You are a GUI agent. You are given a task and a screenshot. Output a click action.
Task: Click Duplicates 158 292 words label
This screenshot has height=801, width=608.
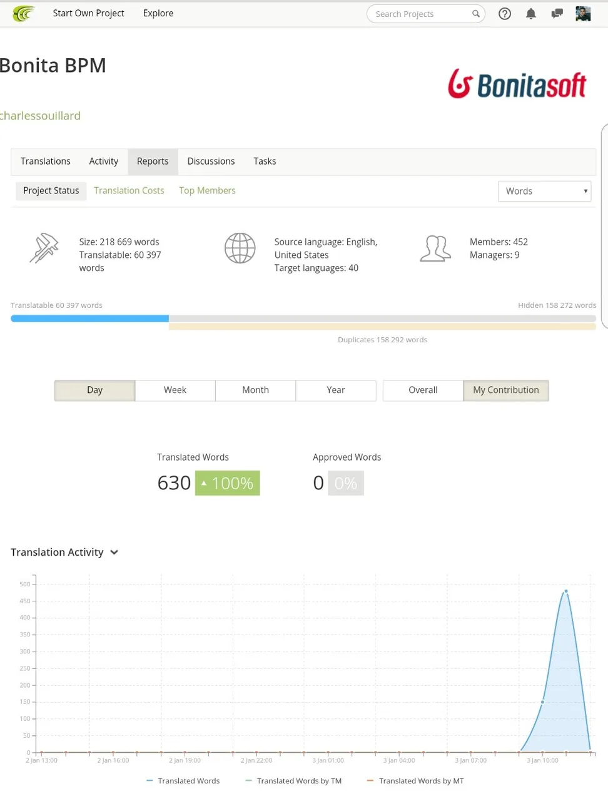[382, 340]
